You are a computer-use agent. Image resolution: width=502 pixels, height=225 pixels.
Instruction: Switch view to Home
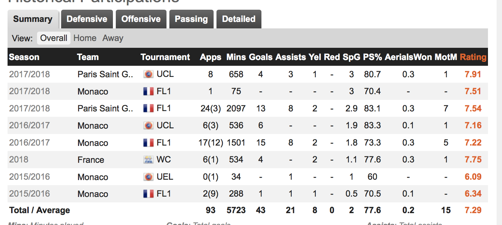point(85,38)
